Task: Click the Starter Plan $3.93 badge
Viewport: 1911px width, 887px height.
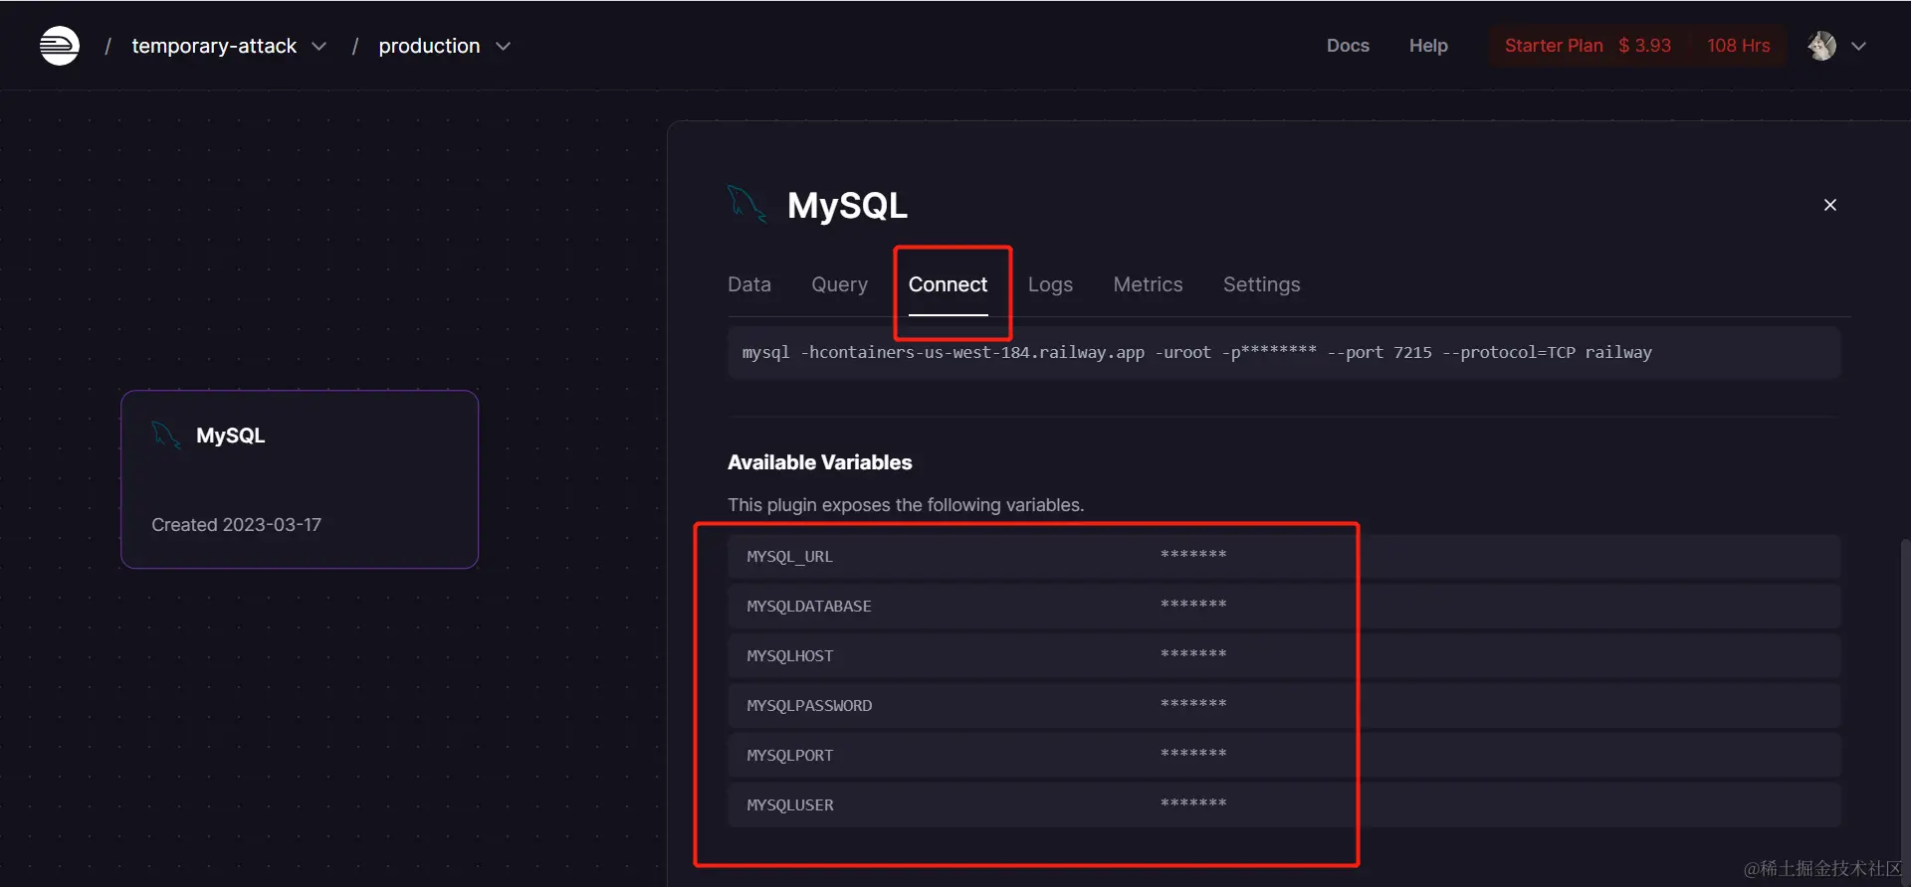Action: (1588, 46)
